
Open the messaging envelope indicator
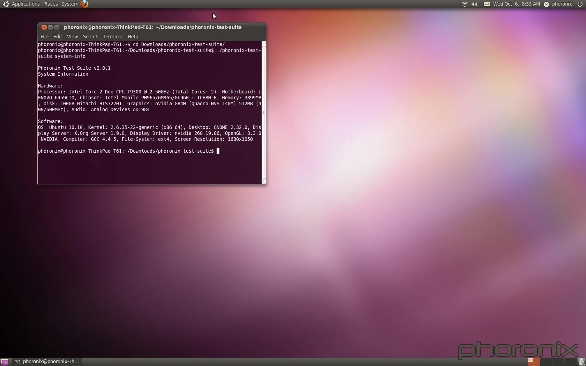pyautogui.click(x=487, y=4)
